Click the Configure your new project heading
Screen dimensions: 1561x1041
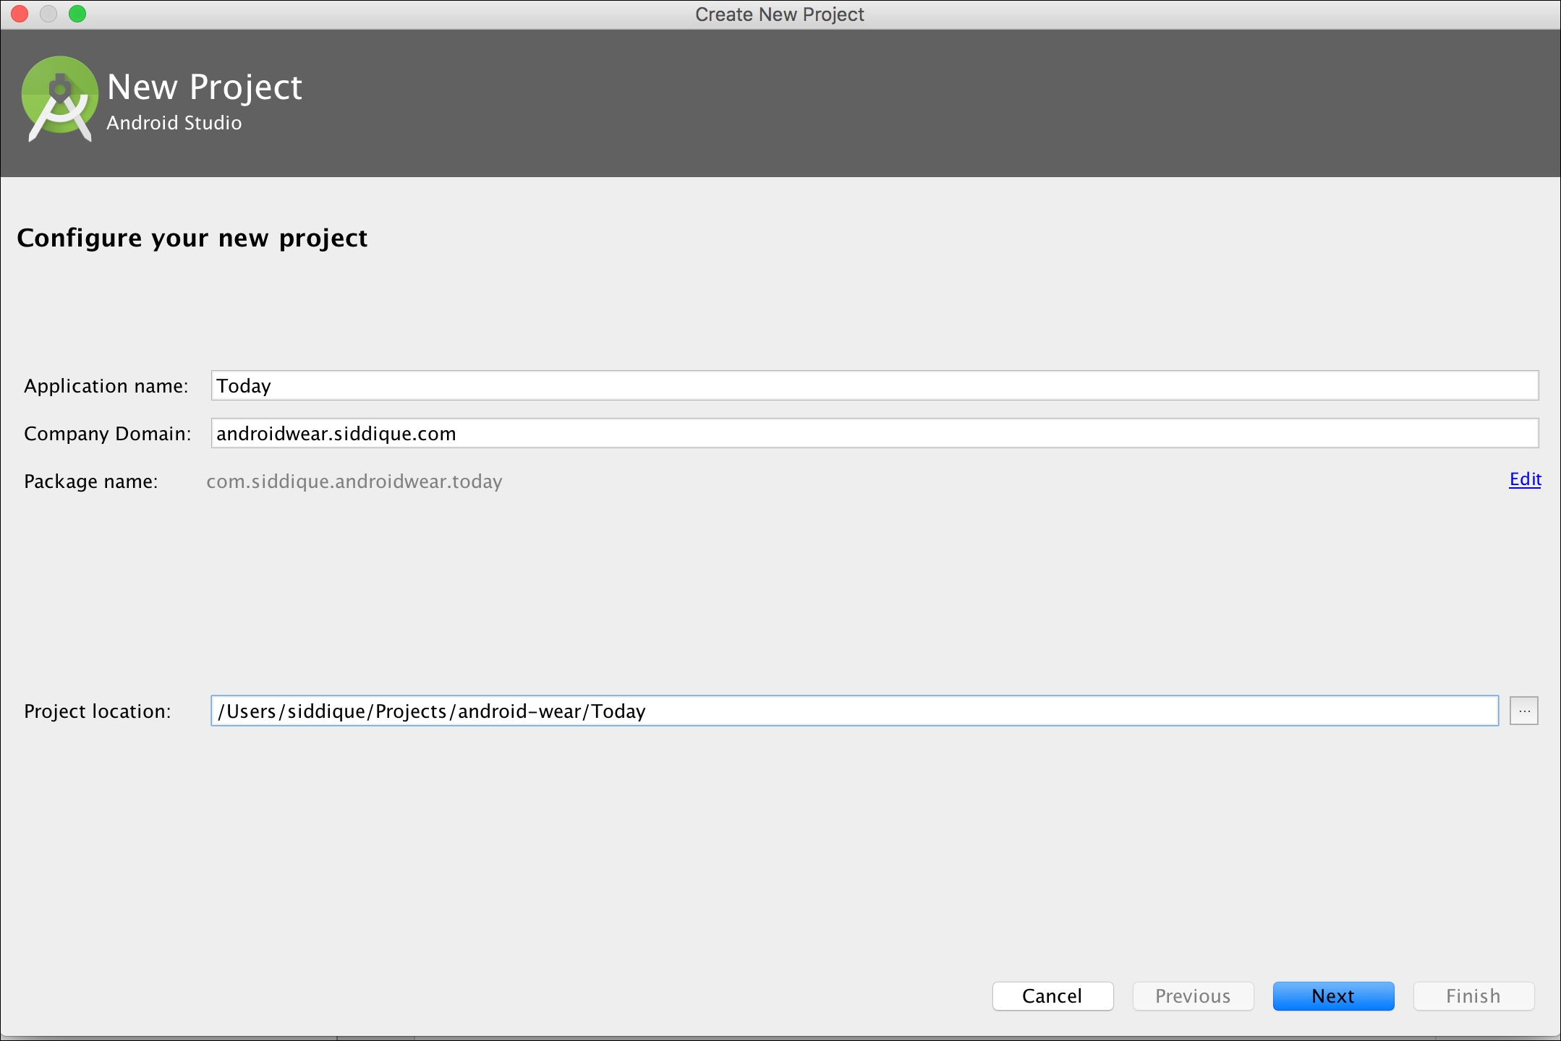click(194, 237)
